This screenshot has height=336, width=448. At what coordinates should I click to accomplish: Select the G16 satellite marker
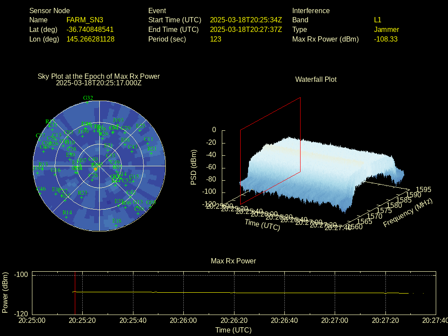click(x=56, y=174)
